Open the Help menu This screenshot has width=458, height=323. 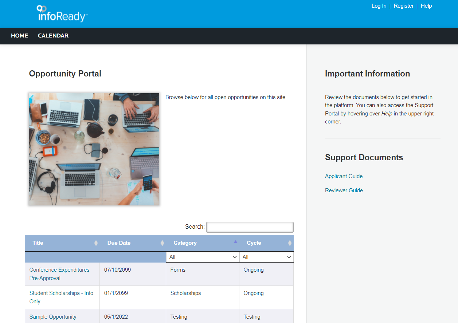[426, 6]
